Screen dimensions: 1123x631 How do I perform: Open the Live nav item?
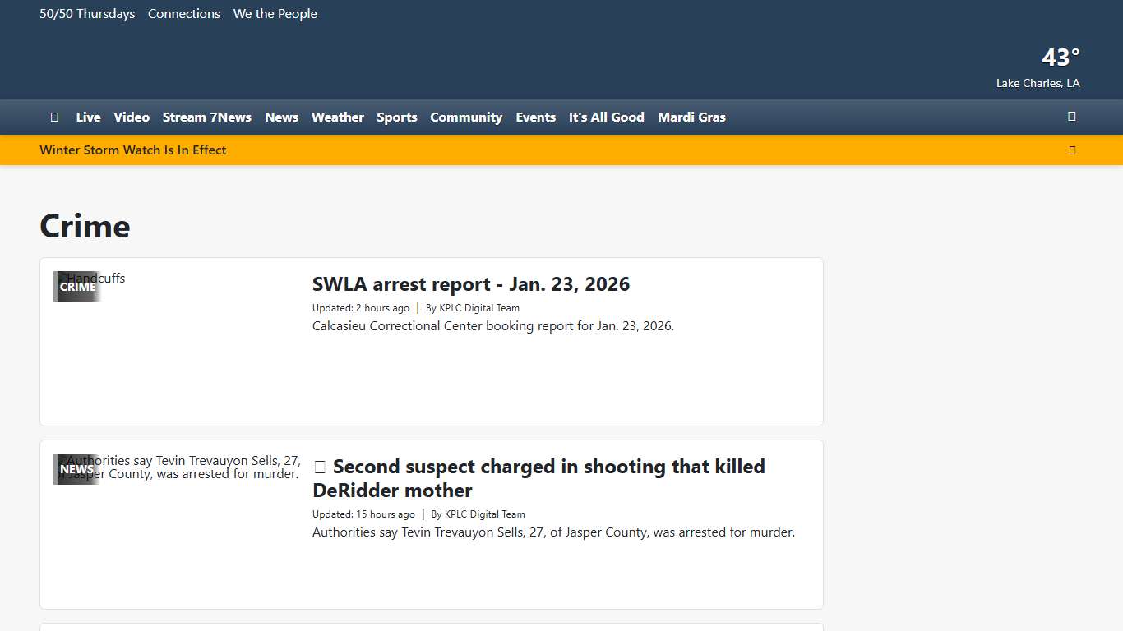[x=88, y=117]
